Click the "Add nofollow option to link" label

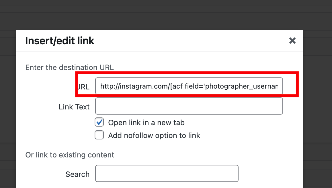coord(154,135)
